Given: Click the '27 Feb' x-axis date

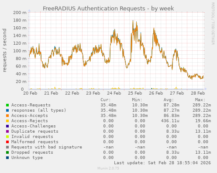Looking at the screenshot, I should (177, 93).
